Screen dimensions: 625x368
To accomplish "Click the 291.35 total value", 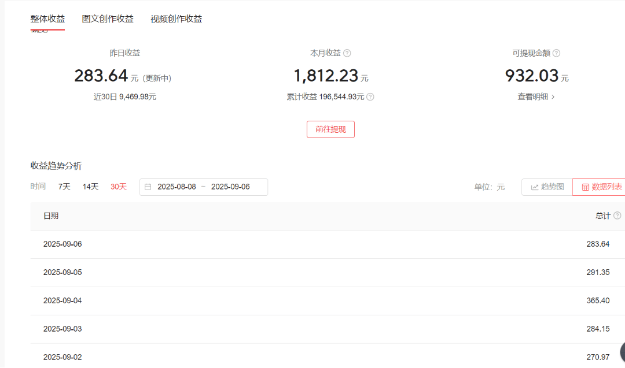I will 598,272.
